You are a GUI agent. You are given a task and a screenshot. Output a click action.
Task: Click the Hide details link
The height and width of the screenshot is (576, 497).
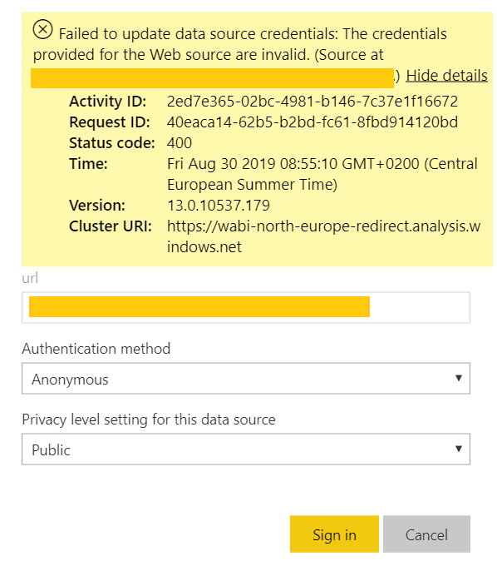[x=446, y=76]
